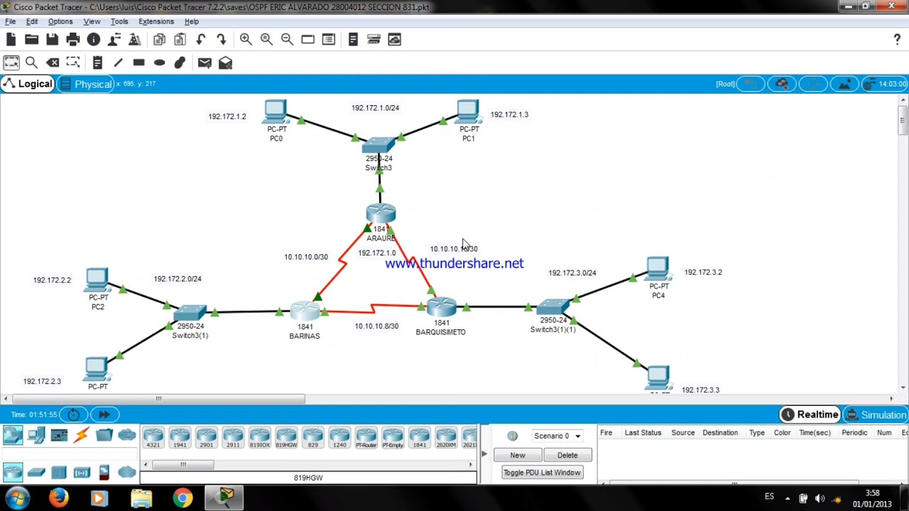Click the New scenario button
The height and width of the screenshot is (511, 909).
[518, 455]
